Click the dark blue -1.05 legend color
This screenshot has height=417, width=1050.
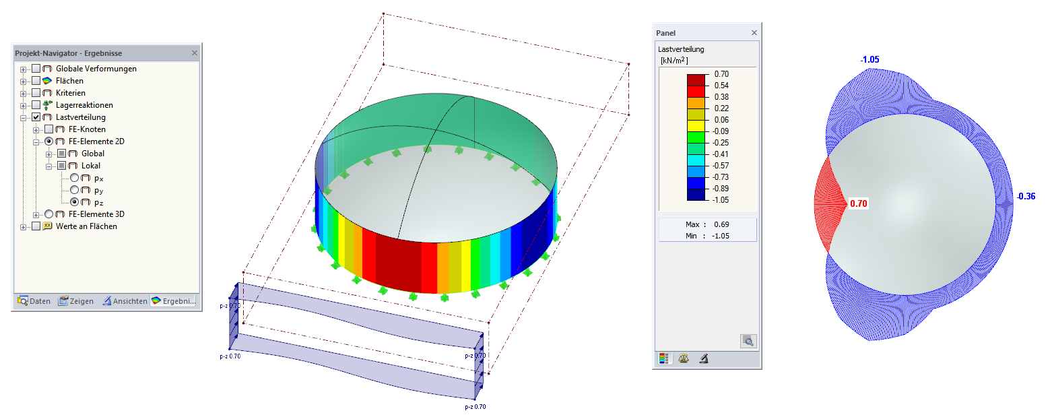(x=695, y=194)
